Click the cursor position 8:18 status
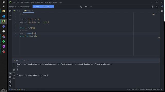The height and width of the screenshot is (92, 165). click(128, 90)
